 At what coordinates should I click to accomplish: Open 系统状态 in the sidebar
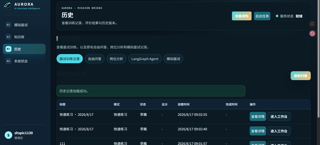24,61
